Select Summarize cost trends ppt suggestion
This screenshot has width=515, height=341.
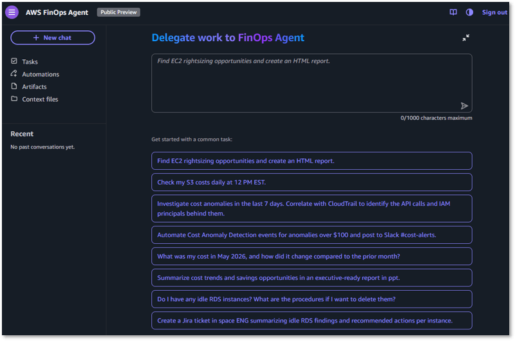(x=312, y=278)
